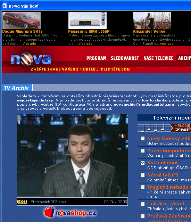Click the 'tomto článku' link
This screenshot has height=222, width=191.
pyautogui.click(x=155, y=100)
